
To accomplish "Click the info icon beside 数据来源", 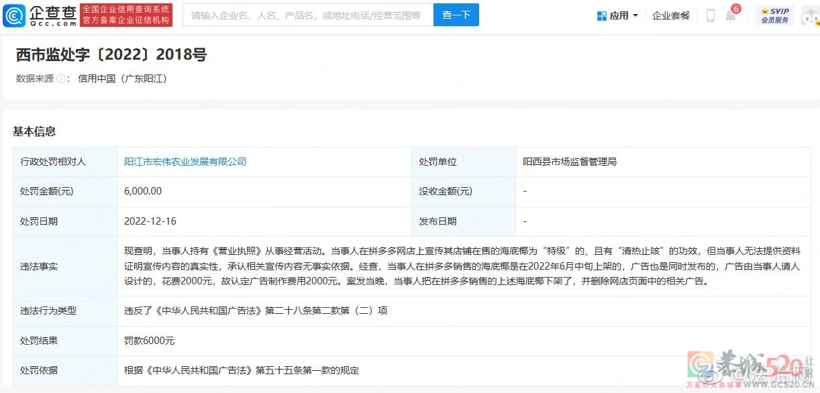I will coord(61,78).
